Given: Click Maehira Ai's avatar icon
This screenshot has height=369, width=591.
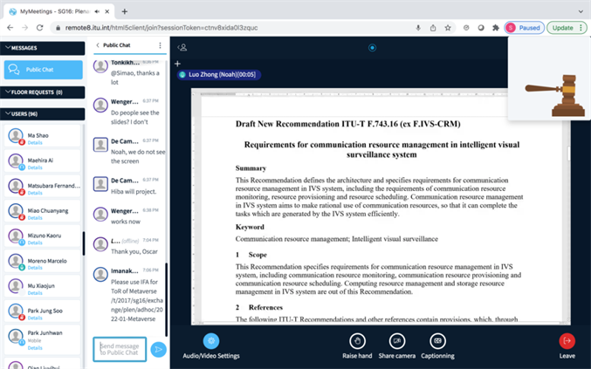Looking at the screenshot, I should pyautogui.click(x=16, y=161).
